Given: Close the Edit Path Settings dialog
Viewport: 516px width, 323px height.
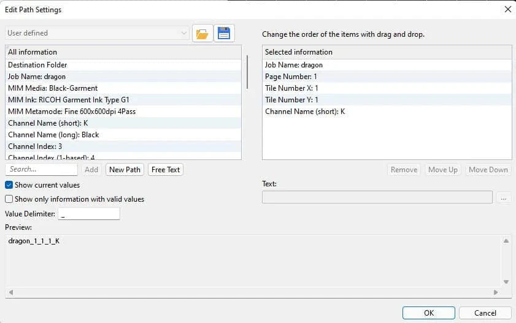Looking at the screenshot, I should [507, 9].
